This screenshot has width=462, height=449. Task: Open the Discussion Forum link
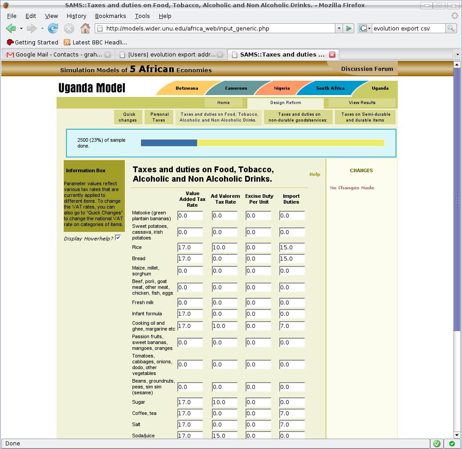(367, 69)
